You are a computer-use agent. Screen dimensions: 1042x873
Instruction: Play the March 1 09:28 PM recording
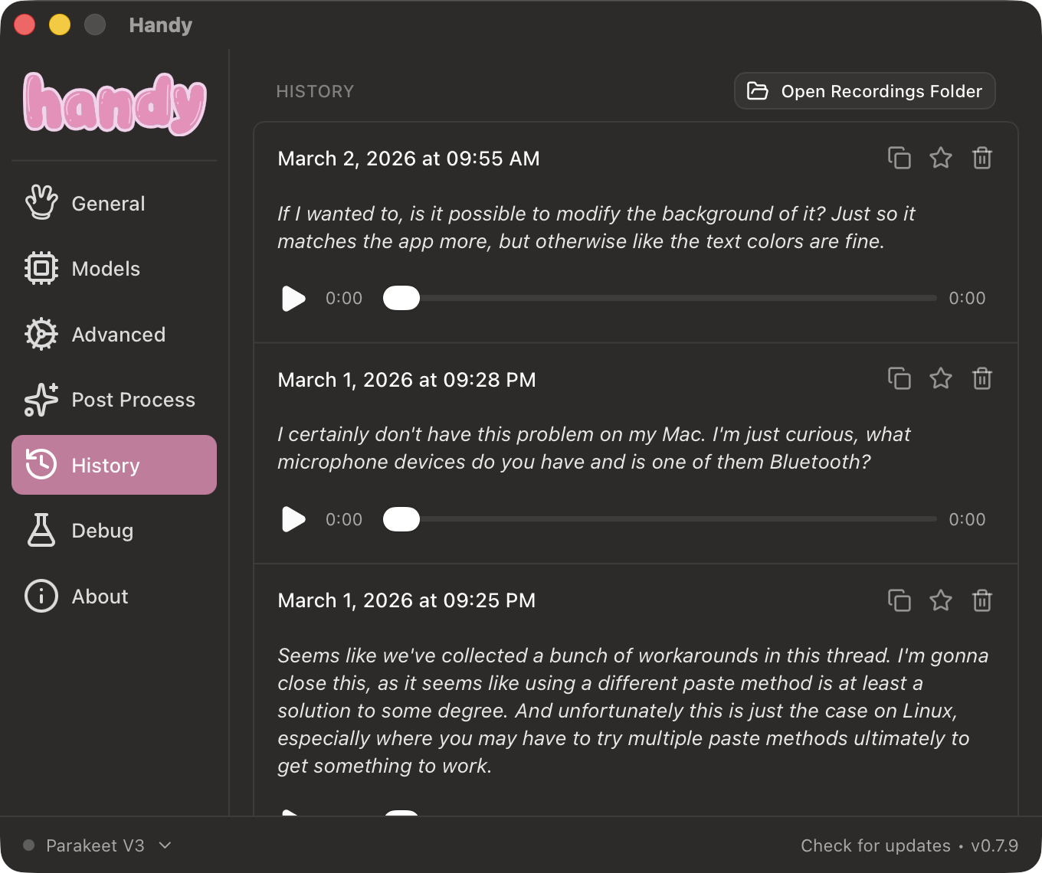point(293,519)
